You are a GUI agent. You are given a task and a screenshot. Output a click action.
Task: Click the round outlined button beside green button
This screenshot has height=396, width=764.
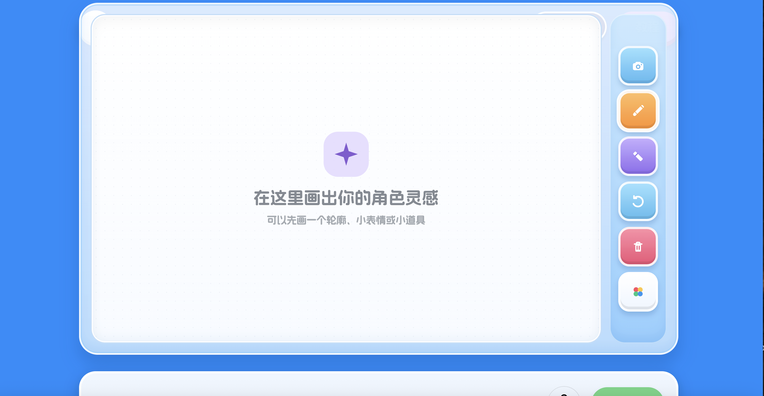click(564, 392)
